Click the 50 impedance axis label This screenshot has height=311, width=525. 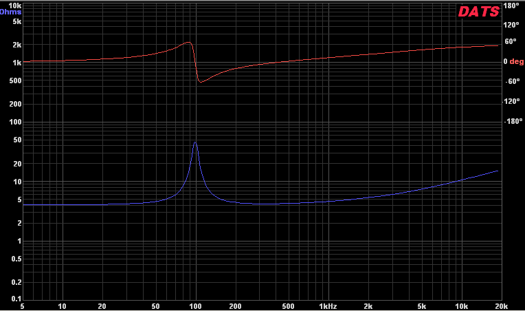pos(17,140)
